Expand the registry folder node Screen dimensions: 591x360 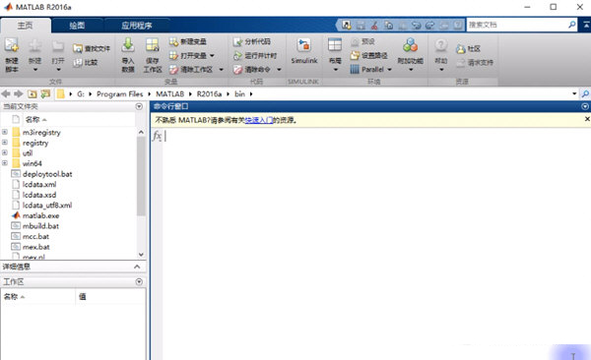pyautogui.click(x=5, y=143)
